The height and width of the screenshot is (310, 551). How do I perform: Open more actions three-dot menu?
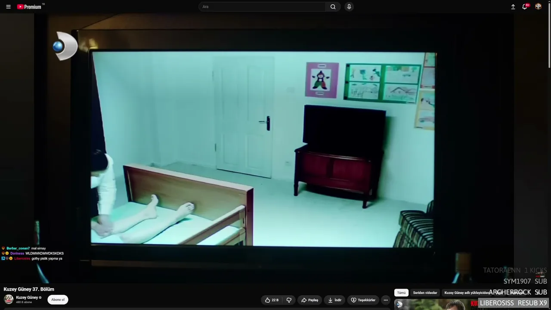click(x=386, y=300)
